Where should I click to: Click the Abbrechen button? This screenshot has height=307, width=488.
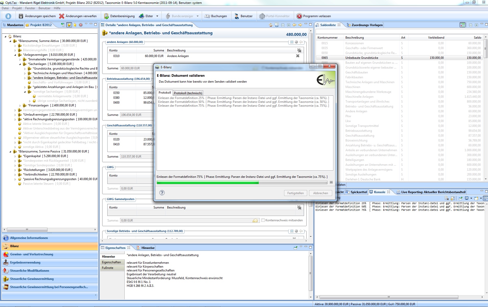click(320, 193)
